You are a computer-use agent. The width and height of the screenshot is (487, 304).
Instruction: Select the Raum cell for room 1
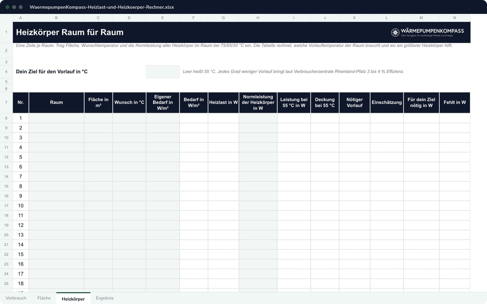tap(56, 118)
